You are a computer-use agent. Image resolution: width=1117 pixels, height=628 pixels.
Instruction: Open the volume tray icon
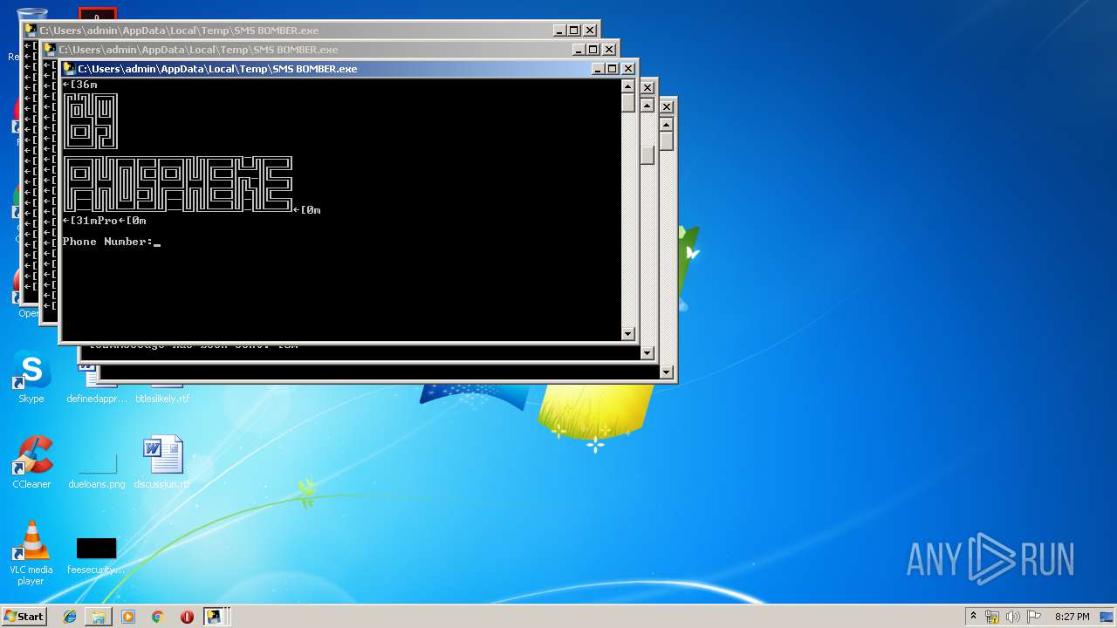point(1013,617)
